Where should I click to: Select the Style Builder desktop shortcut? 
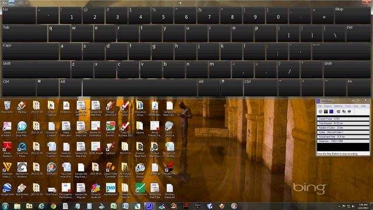coord(22,191)
